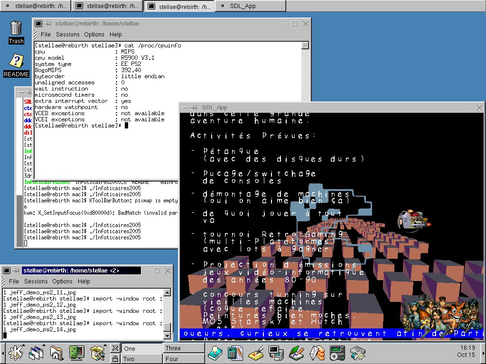Open Sessions menu in the cpuinfo Konsole

pos(68,34)
